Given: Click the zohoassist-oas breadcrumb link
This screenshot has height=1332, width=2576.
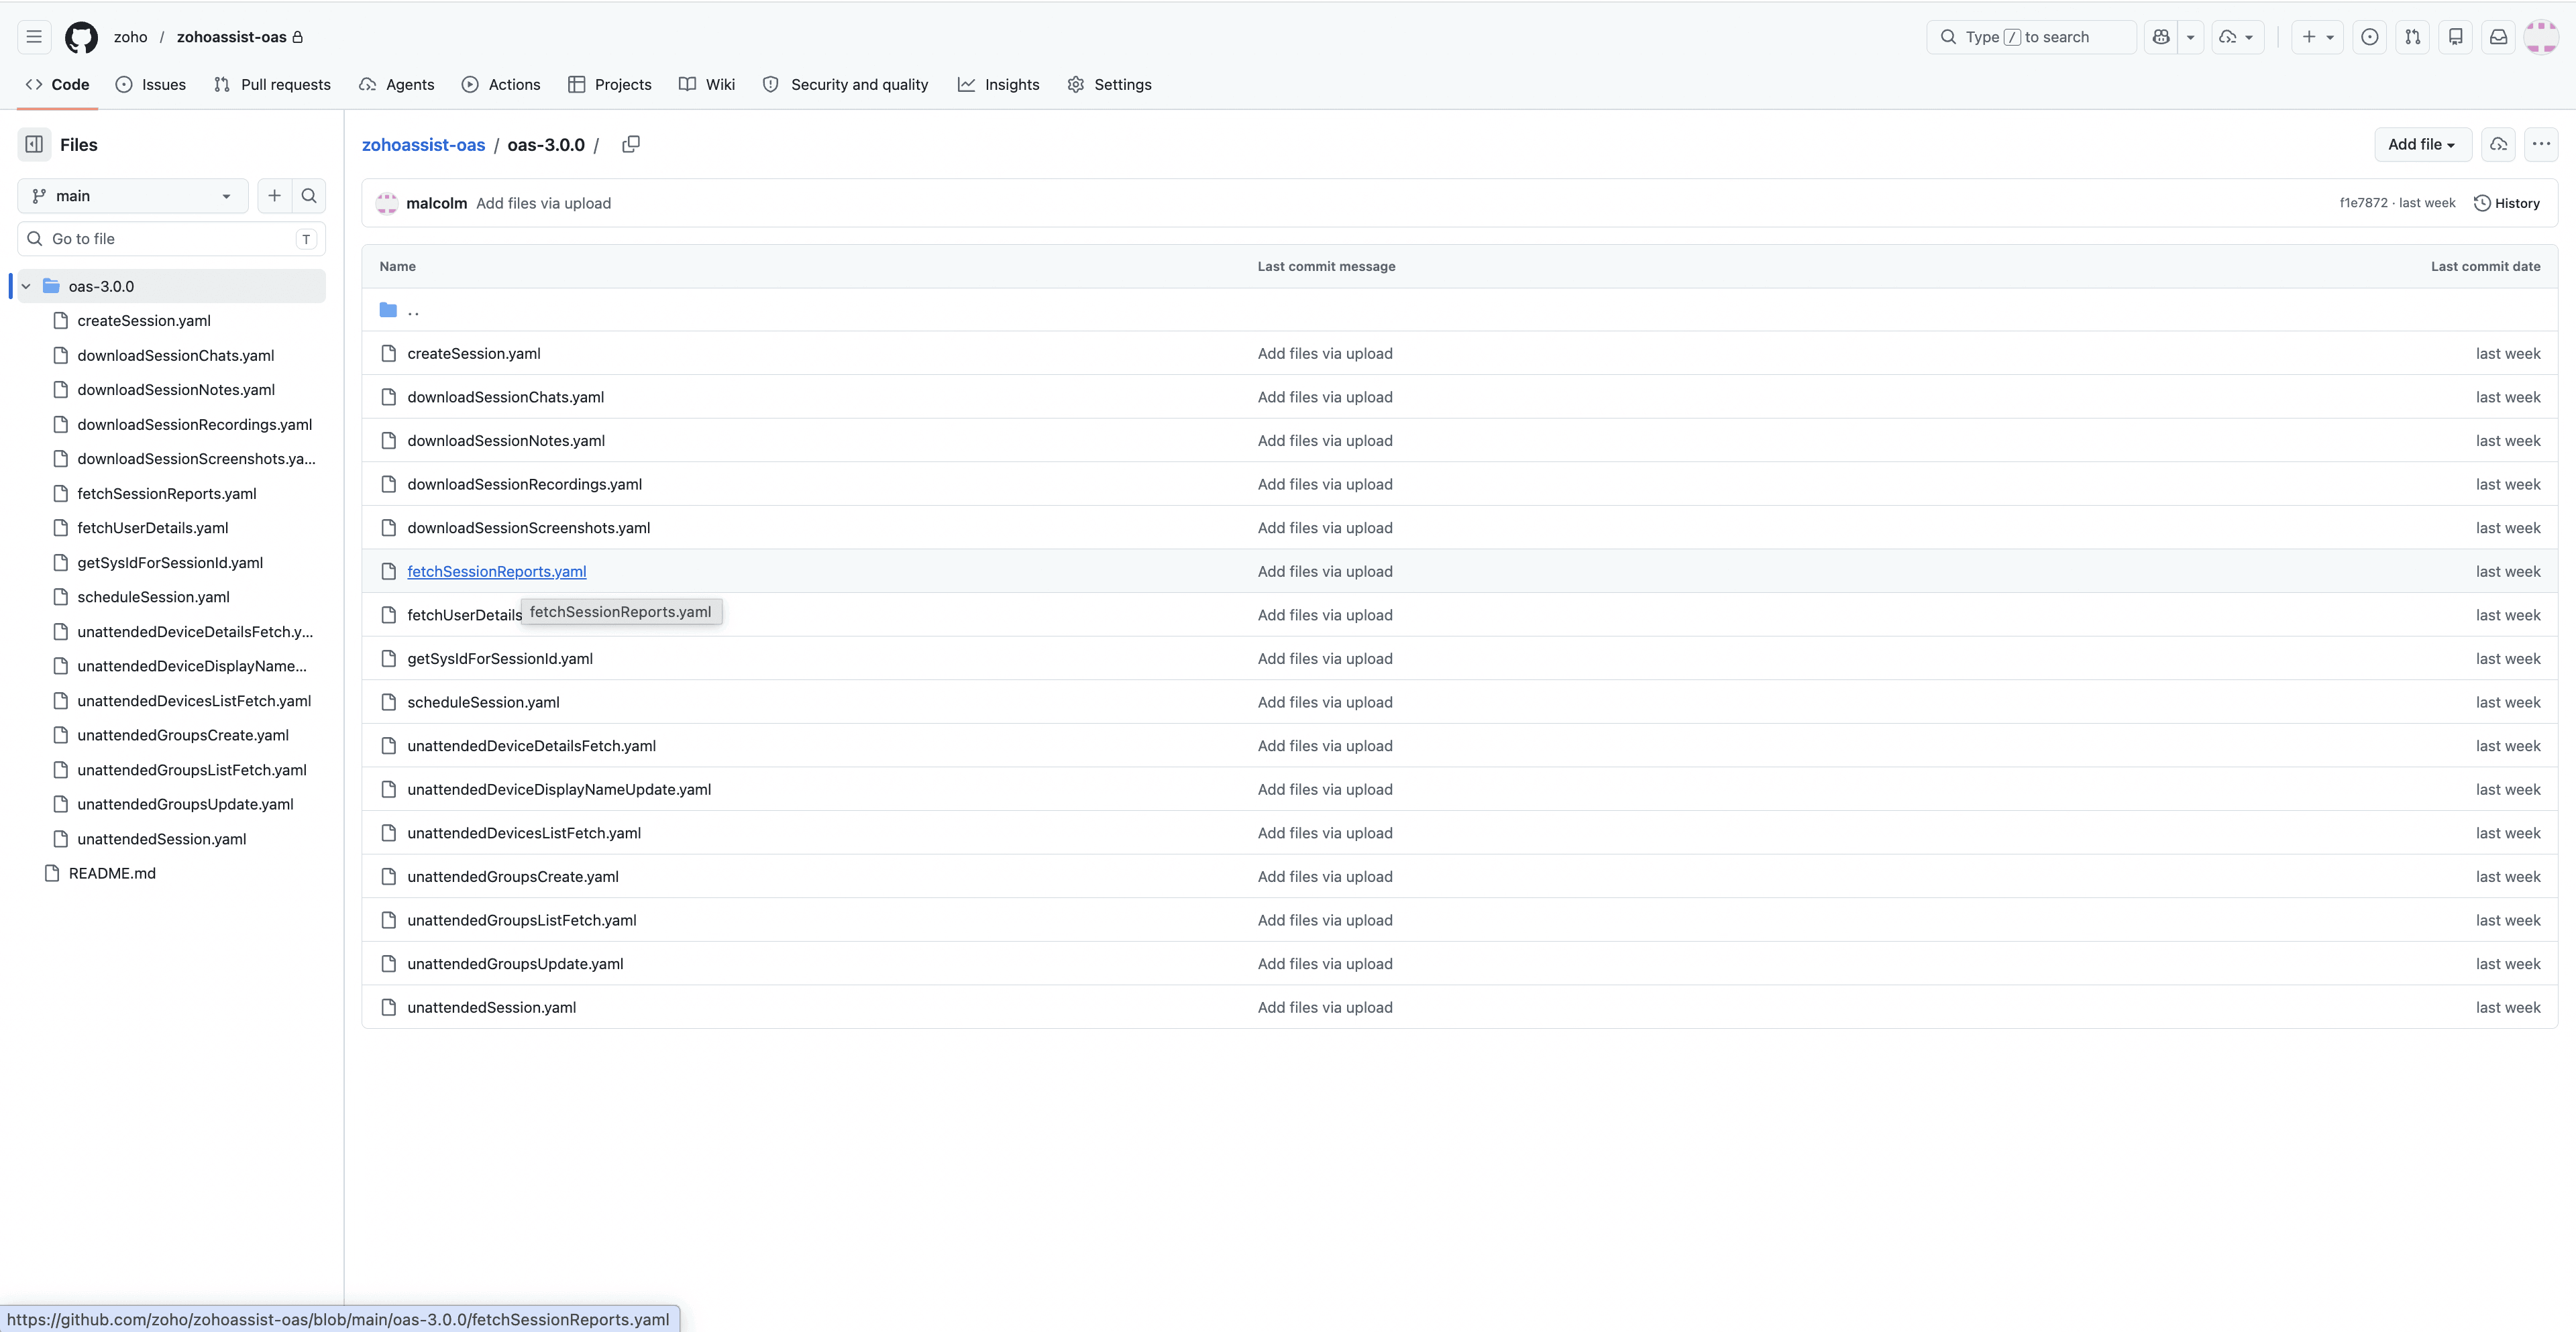Looking at the screenshot, I should [423, 145].
